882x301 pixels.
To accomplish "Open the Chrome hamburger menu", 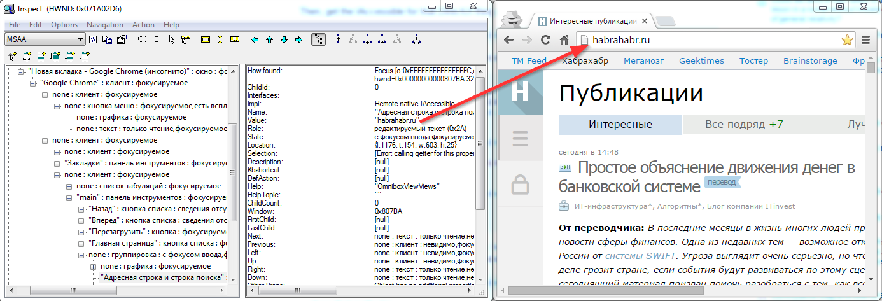I will click(x=865, y=39).
